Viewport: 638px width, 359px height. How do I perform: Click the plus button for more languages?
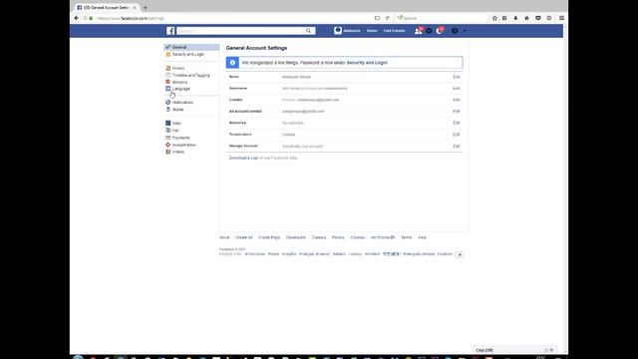pos(460,255)
